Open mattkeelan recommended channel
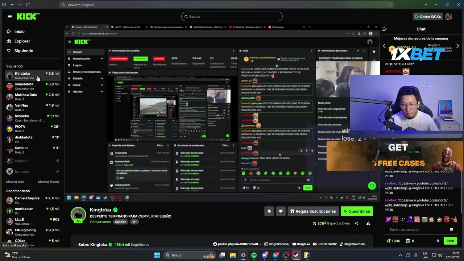 coord(33,211)
